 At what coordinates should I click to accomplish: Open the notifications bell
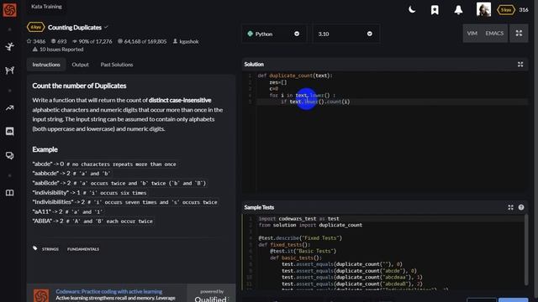pos(458,10)
